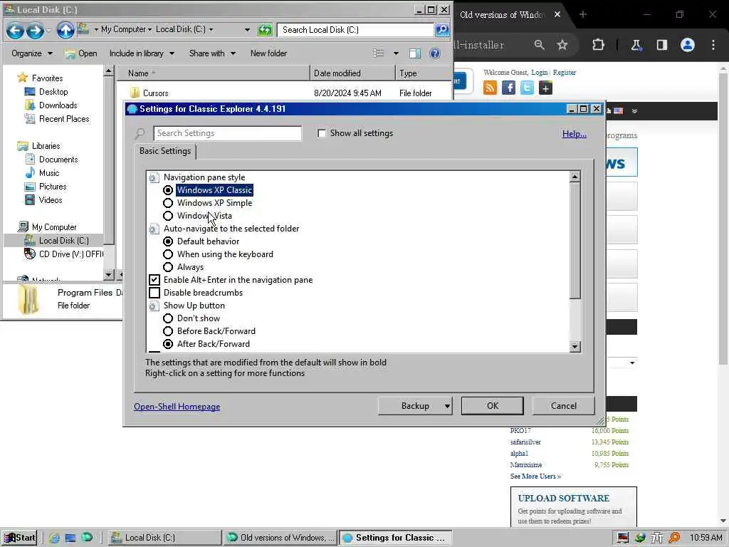Screen dimensions: 729x547
Task: Open the Open-Shell Homepage link
Action: pyautogui.click(x=177, y=407)
